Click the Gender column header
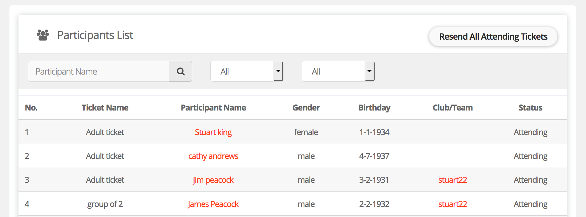Image resolution: width=586 pixels, height=217 pixels. (306, 107)
